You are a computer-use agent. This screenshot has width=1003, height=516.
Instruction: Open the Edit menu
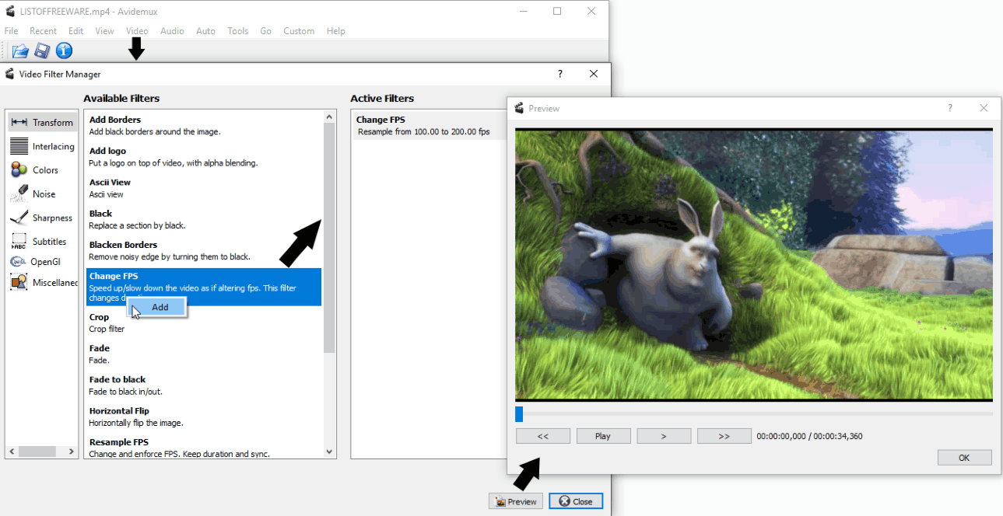(75, 31)
